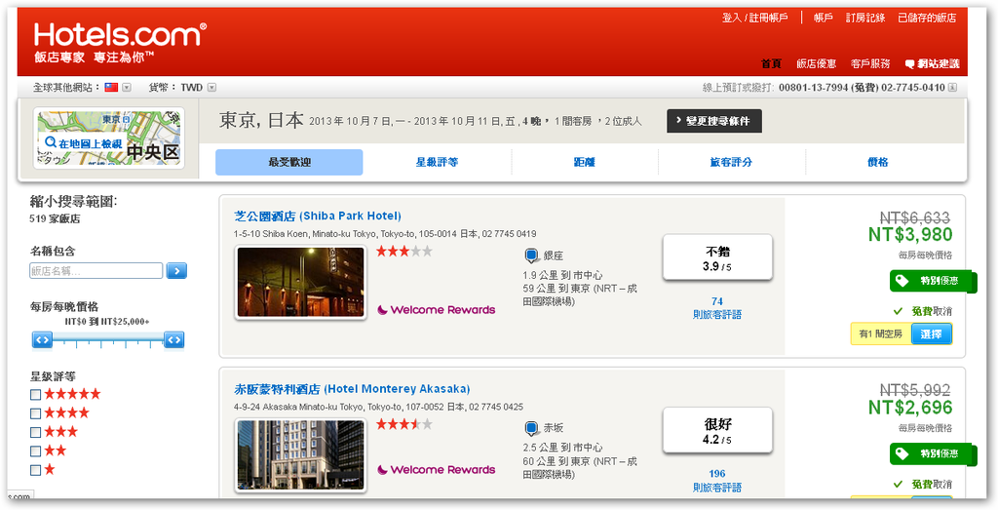Open the map thumbnail 在地圖上檢視
This screenshot has width=998, height=510.
(109, 137)
